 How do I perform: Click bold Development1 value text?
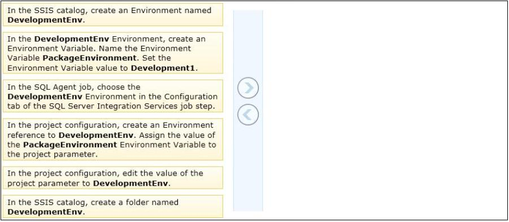pos(164,68)
